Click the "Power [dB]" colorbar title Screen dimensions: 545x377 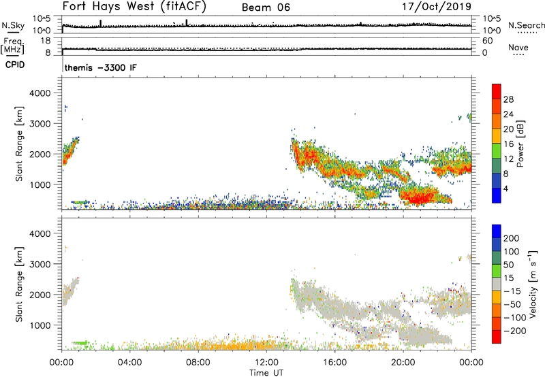tap(520, 144)
